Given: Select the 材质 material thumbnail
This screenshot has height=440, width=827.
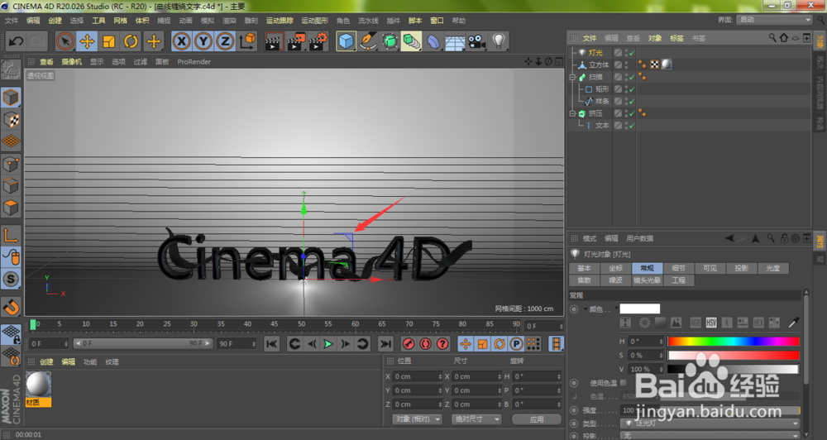Looking at the screenshot, I should pyautogui.click(x=39, y=389).
